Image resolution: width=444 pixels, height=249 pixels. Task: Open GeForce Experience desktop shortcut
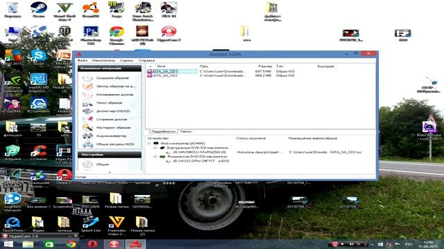pyautogui.click(x=12, y=83)
